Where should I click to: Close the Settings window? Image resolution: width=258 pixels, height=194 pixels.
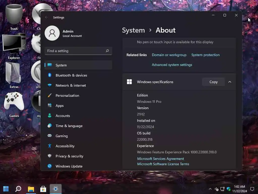point(236,15)
